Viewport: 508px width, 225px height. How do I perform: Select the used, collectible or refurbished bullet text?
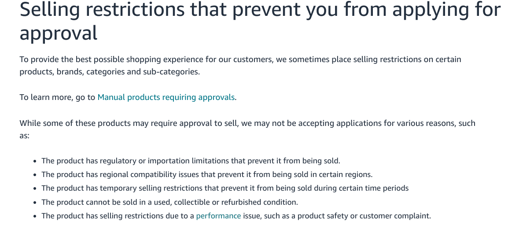[x=169, y=202]
